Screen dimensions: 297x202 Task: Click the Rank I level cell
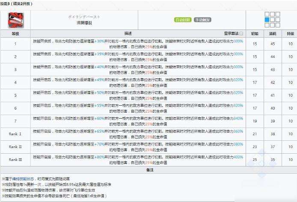[15, 134]
